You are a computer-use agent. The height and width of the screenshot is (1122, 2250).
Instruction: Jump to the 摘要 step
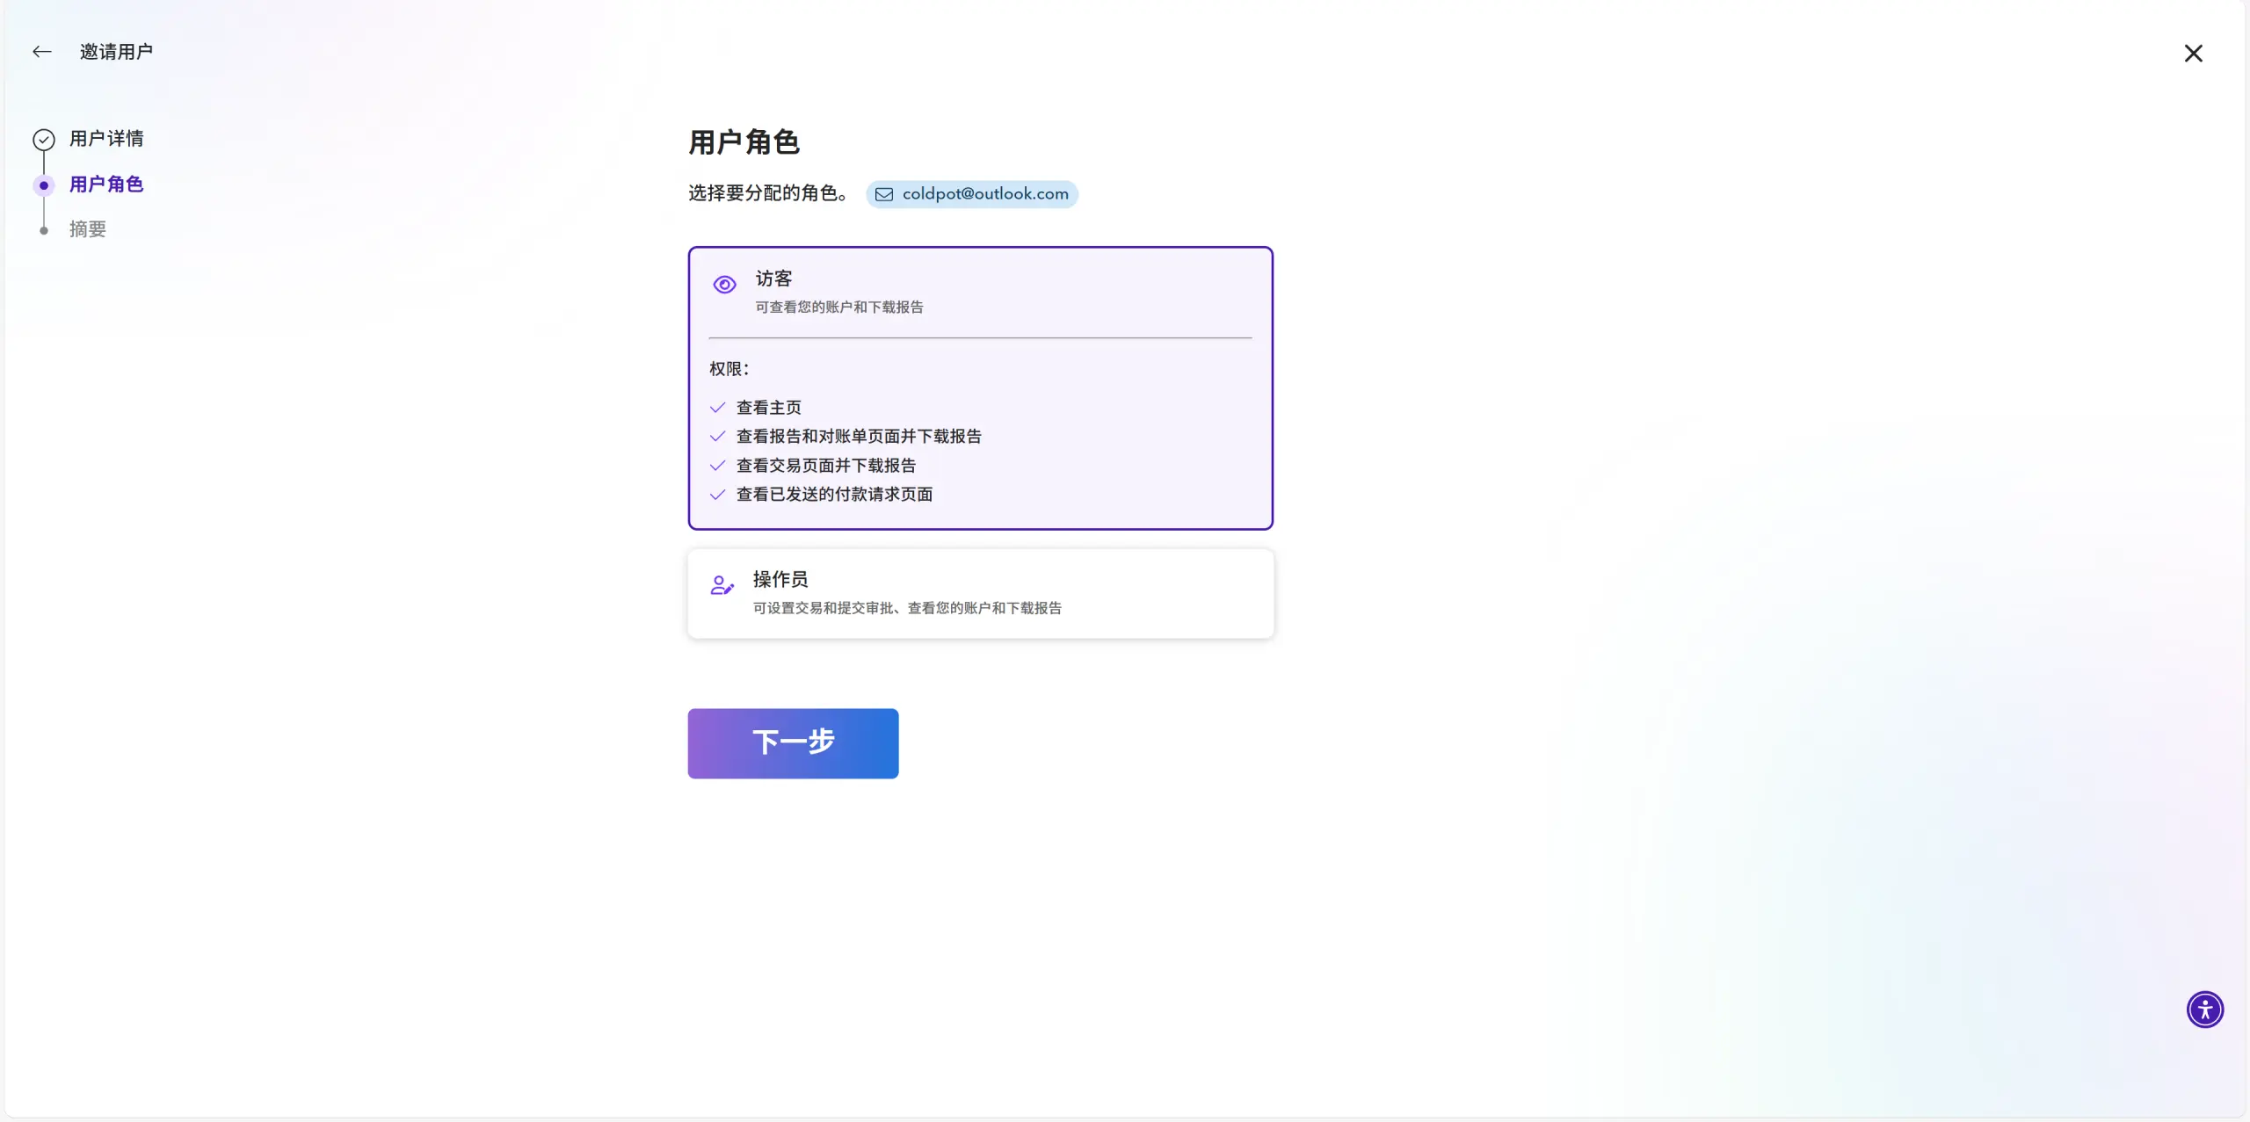coord(88,229)
